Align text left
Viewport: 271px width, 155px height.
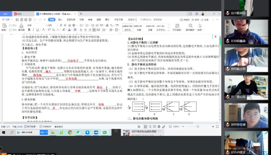click(x=81, y=30)
